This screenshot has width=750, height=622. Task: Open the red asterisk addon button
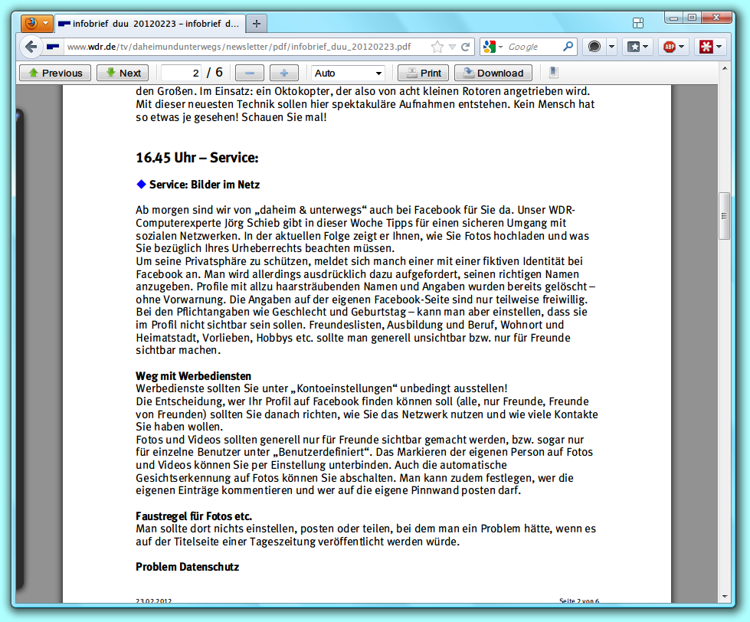710,47
